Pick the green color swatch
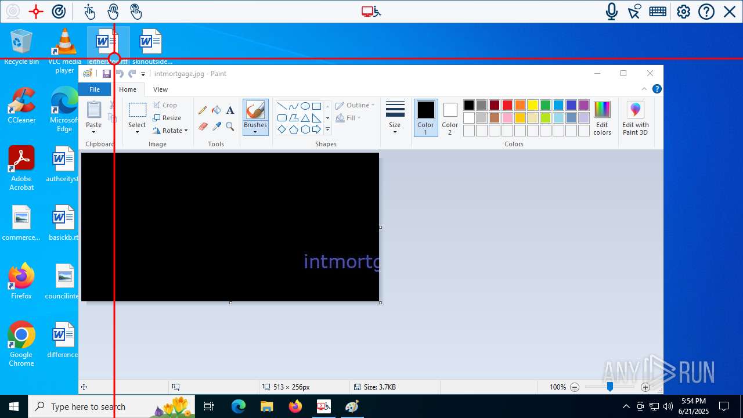 tap(546, 105)
